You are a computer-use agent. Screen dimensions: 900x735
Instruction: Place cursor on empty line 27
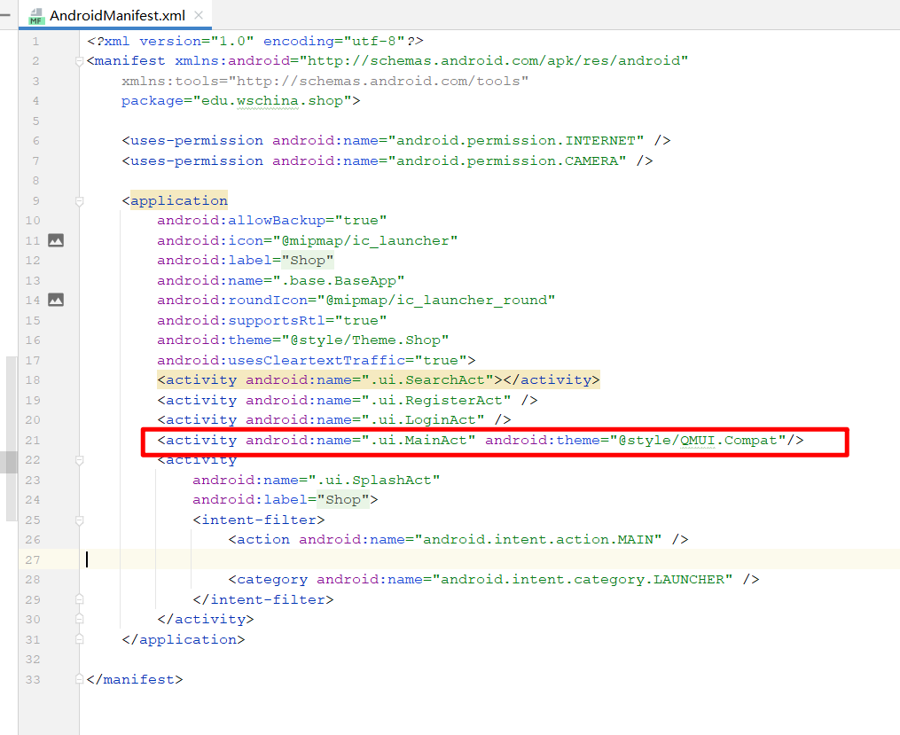pos(489,560)
